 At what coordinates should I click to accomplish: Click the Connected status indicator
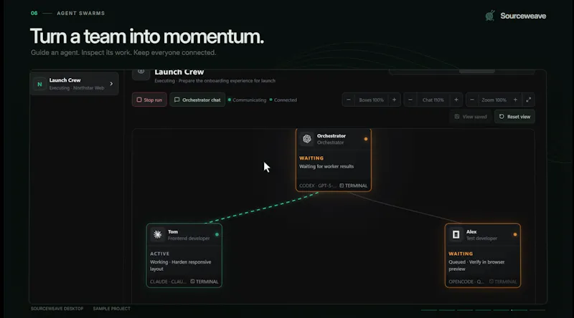tap(283, 100)
